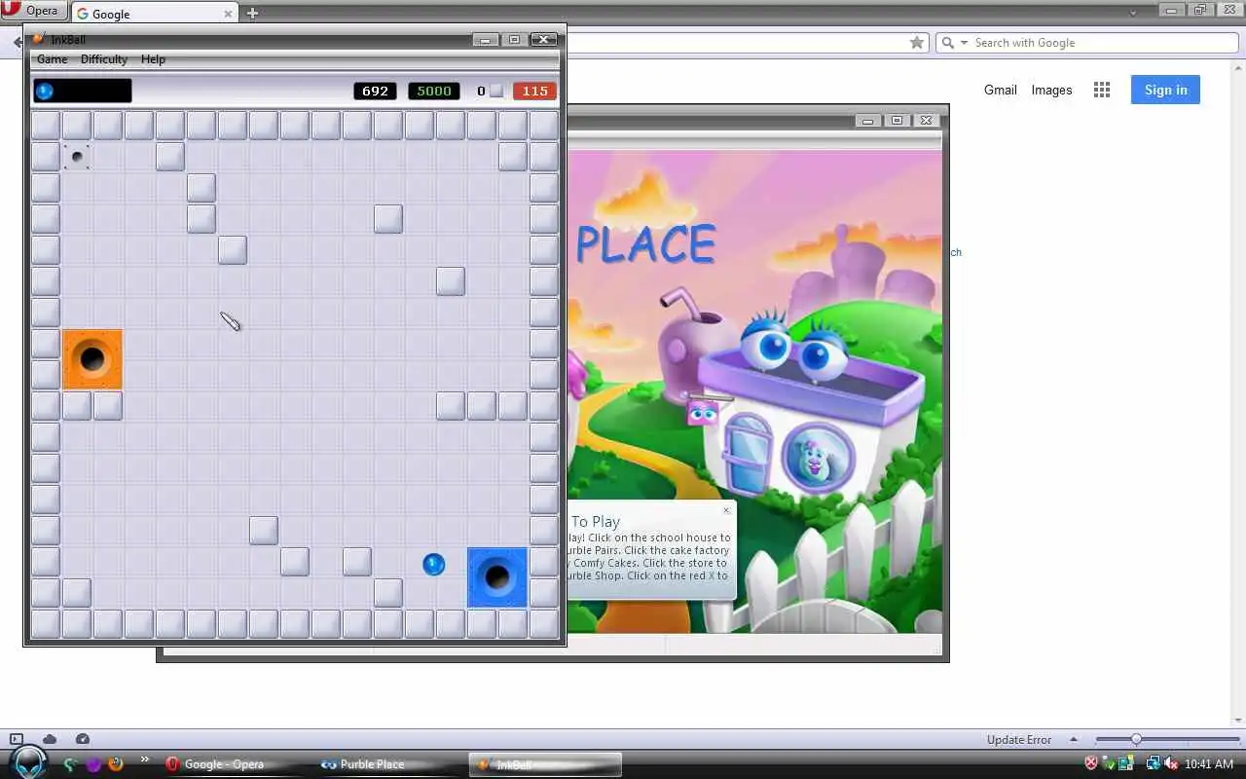This screenshot has height=779, width=1246.
Task: Maximize the Purble Place window
Action: pos(897,121)
